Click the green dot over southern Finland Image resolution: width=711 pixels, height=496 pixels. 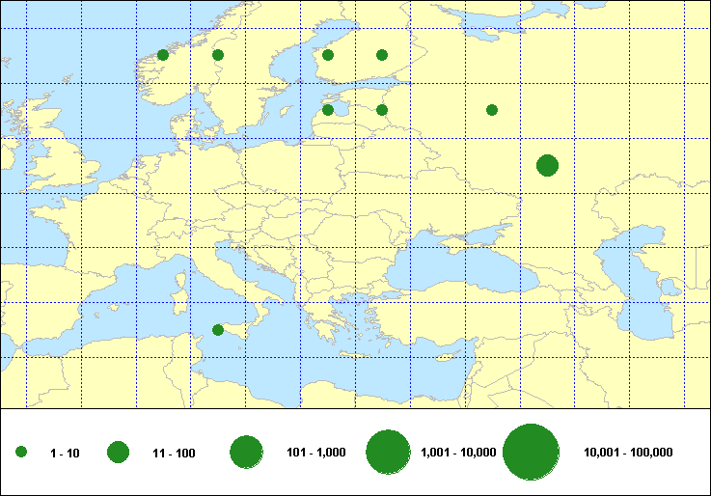pyautogui.click(x=328, y=55)
